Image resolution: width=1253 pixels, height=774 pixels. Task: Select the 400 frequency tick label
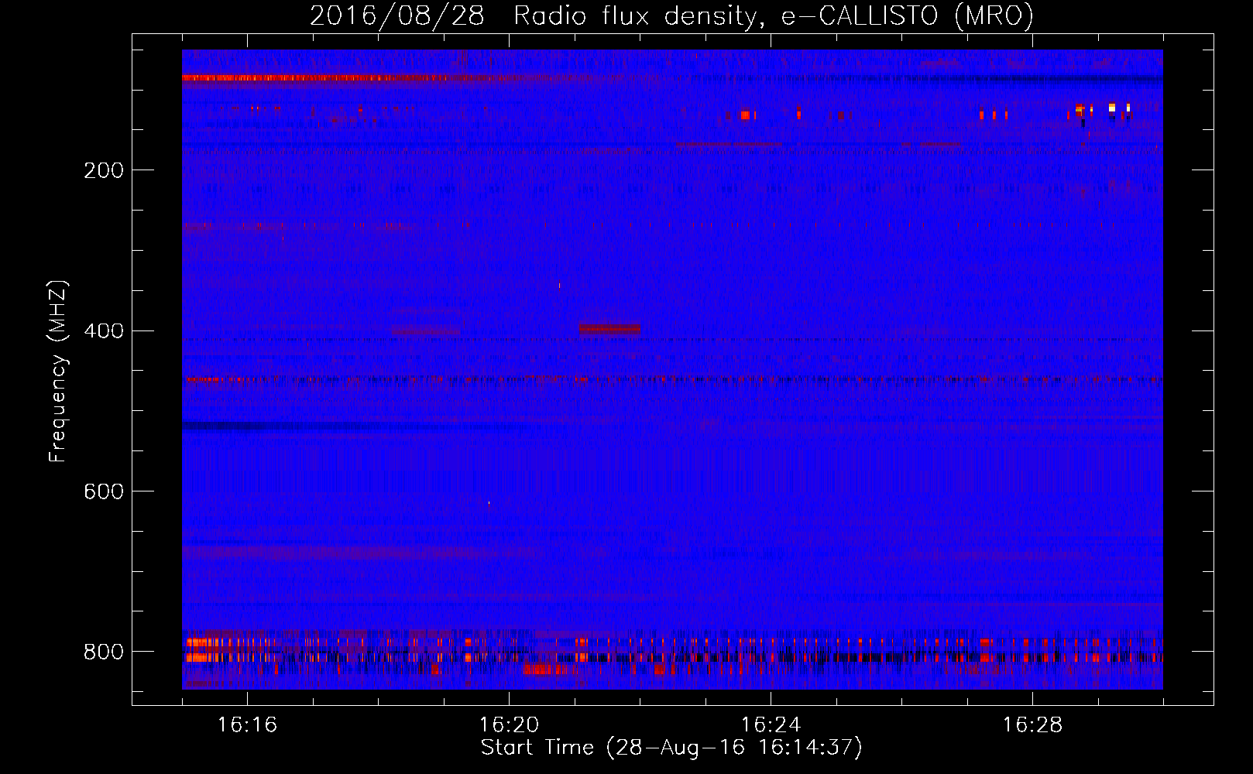coord(103,331)
